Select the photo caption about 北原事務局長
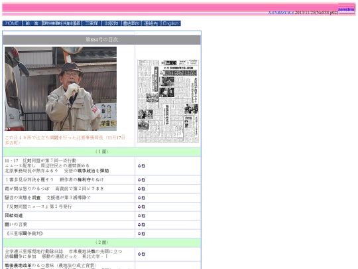Viewport: 358px width, 269px height. tap(65, 140)
